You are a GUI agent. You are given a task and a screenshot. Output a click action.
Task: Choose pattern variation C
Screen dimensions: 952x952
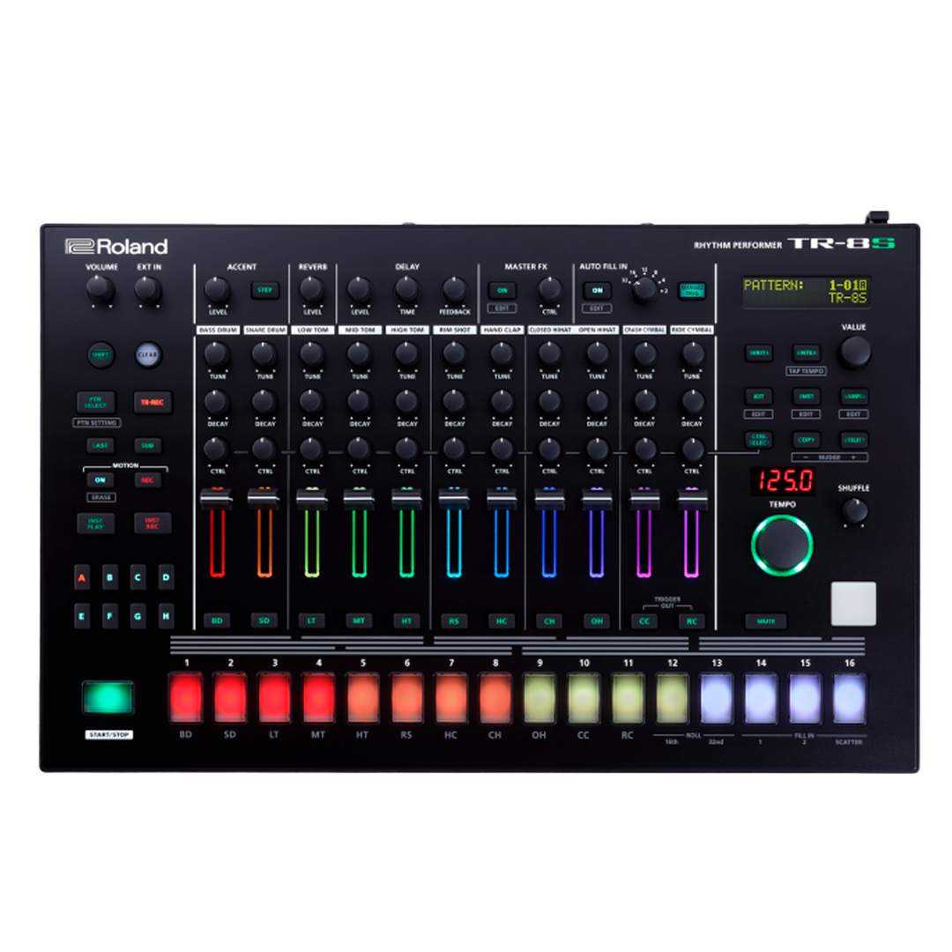138,577
